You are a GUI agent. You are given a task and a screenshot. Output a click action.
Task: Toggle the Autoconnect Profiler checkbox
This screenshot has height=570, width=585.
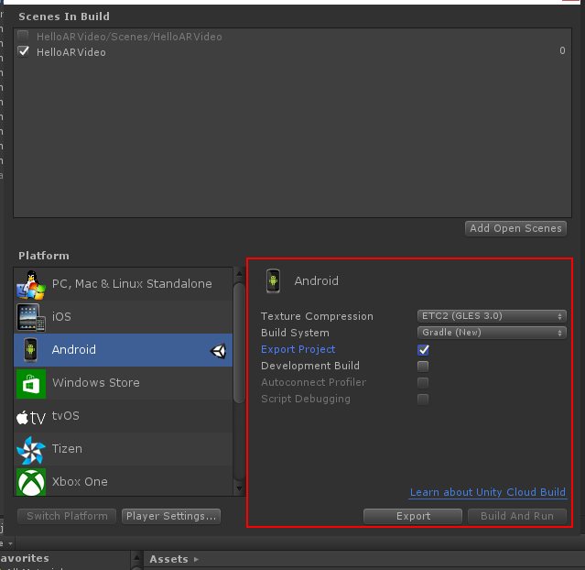[x=423, y=382]
